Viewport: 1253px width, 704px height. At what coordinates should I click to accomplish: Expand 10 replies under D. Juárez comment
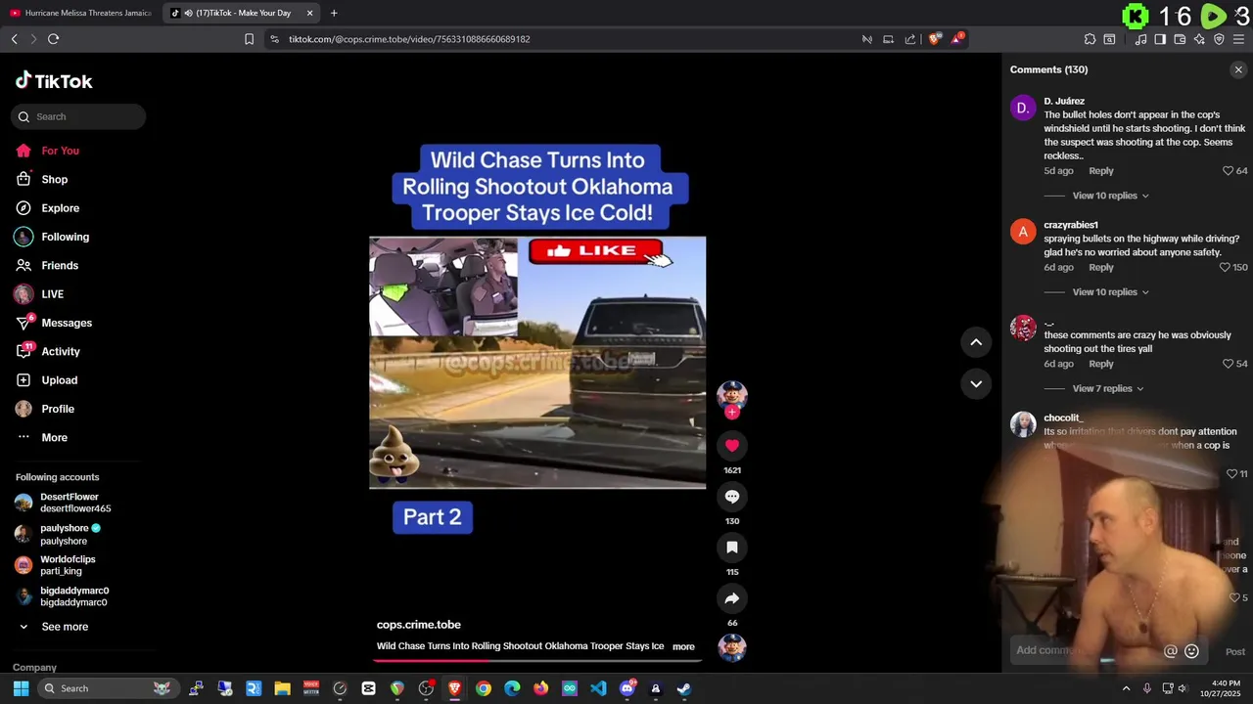point(1110,196)
